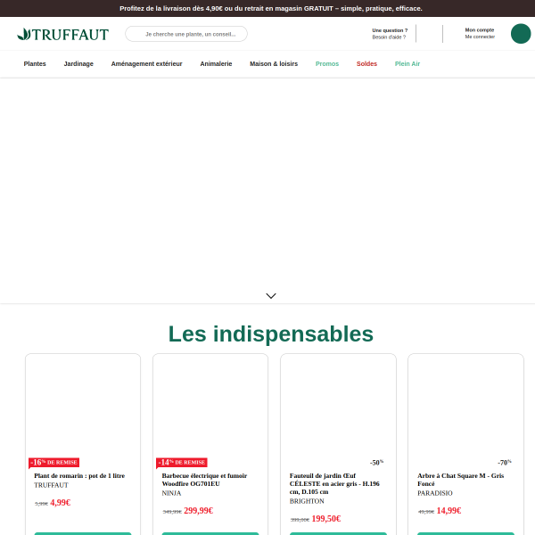This screenshot has height=535, width=535.
Task: Click the -50% discount label
Action: pos(376,463)
